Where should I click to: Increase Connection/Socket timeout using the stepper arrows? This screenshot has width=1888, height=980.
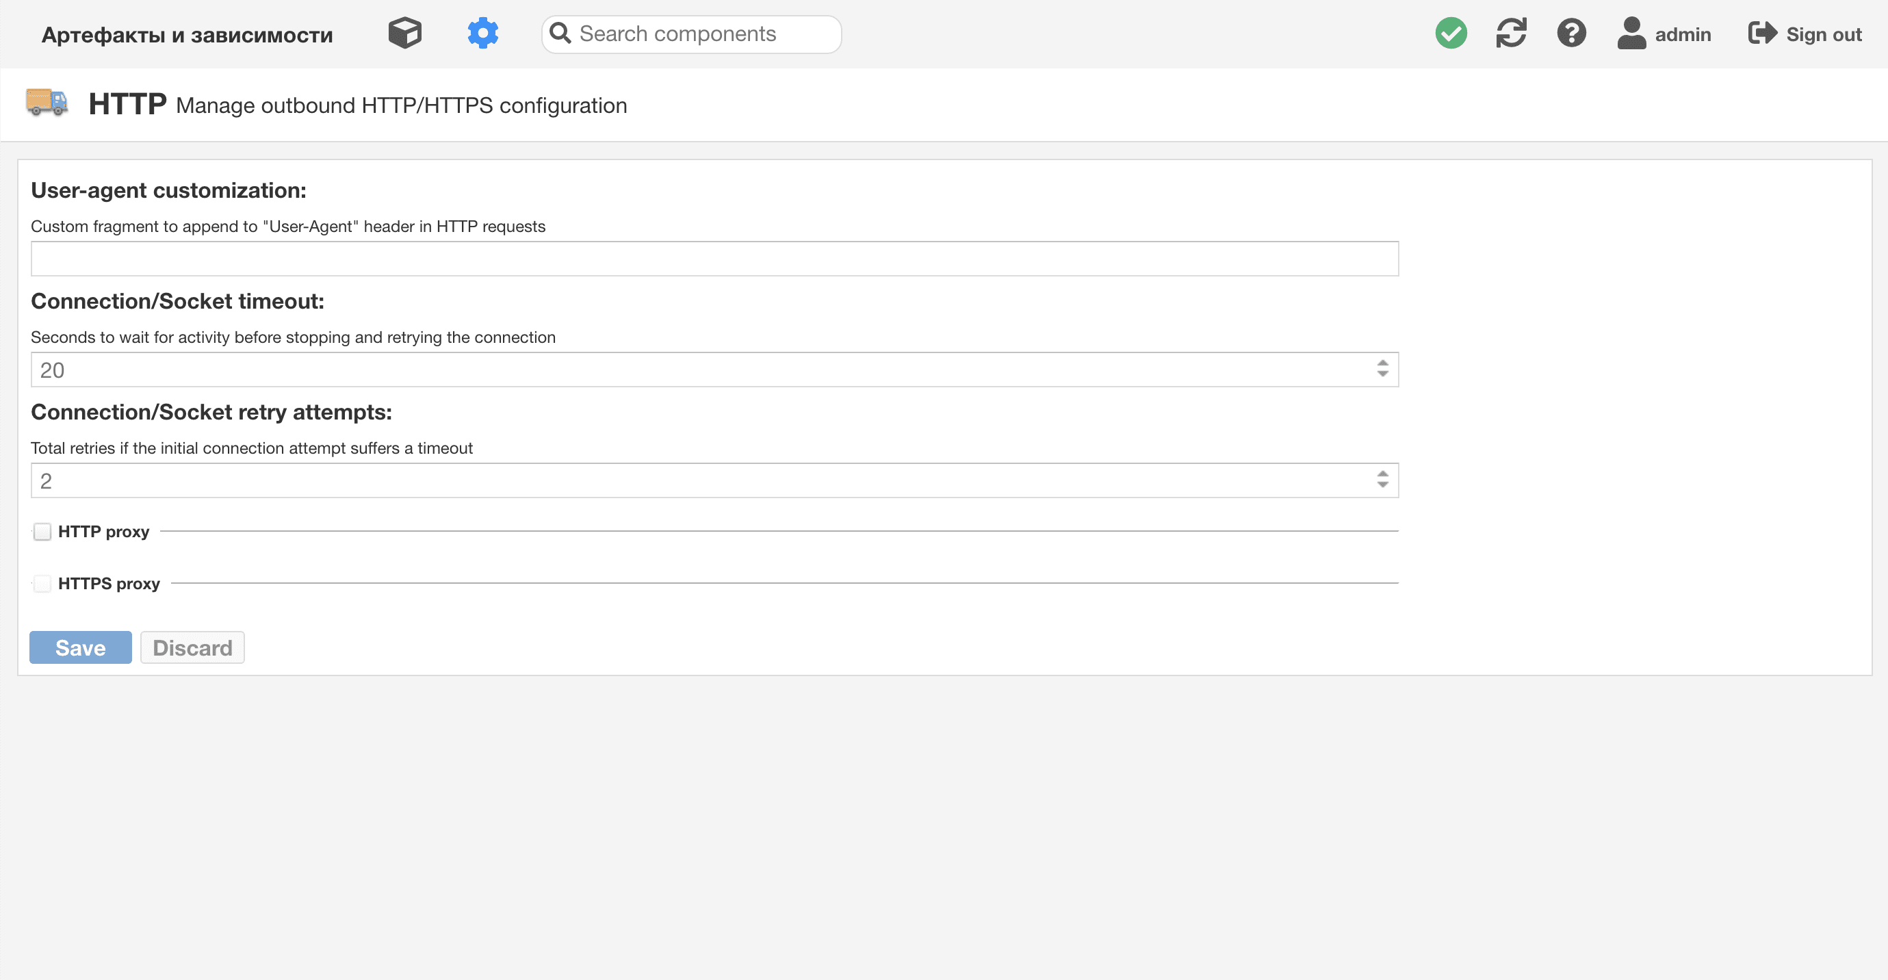pyautogui.click(x=1381, y=364)
